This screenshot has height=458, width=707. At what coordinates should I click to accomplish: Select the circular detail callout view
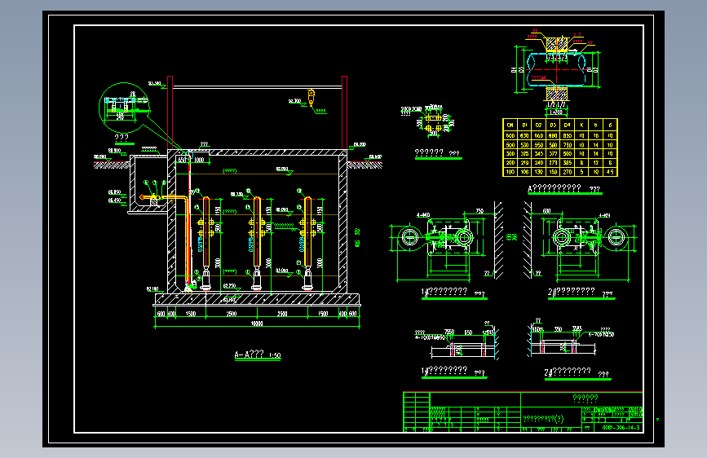(x=124, y=108)
